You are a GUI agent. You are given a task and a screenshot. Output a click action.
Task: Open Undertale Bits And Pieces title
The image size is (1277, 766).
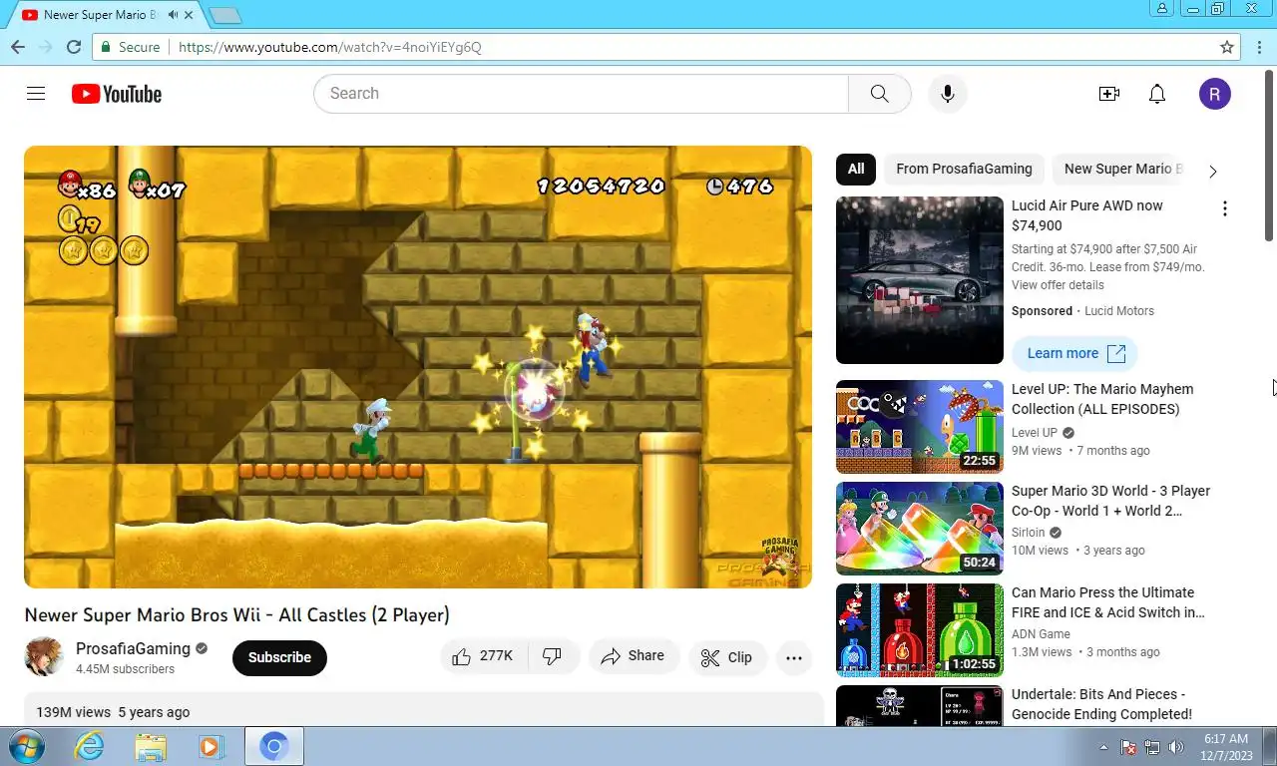point(1101,704)
